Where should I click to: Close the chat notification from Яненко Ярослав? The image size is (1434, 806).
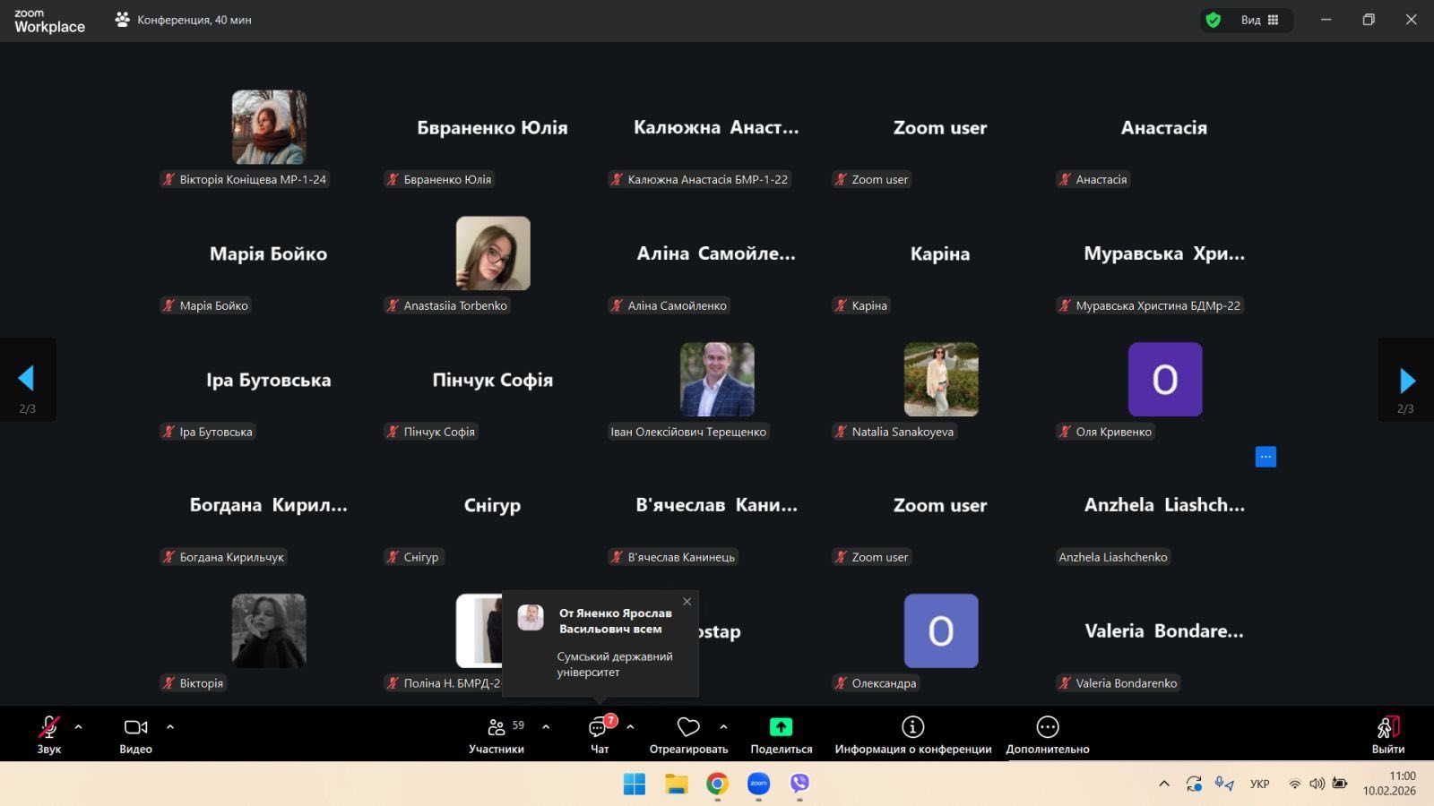click(687, 602)
